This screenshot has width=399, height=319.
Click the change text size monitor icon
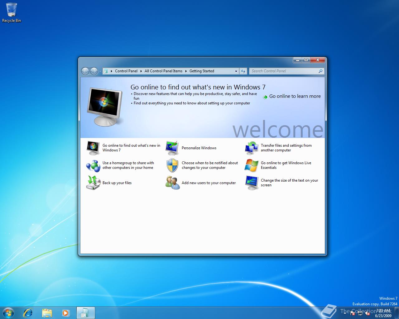(x=251, y=183)
